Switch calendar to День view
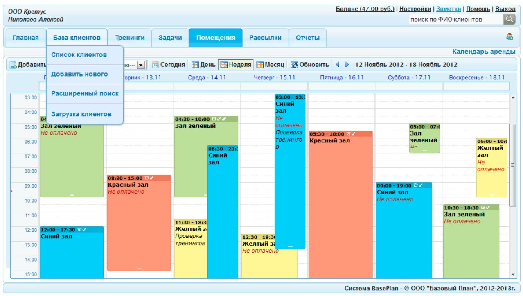Screen dimensions: 523x296 [204, 65]
